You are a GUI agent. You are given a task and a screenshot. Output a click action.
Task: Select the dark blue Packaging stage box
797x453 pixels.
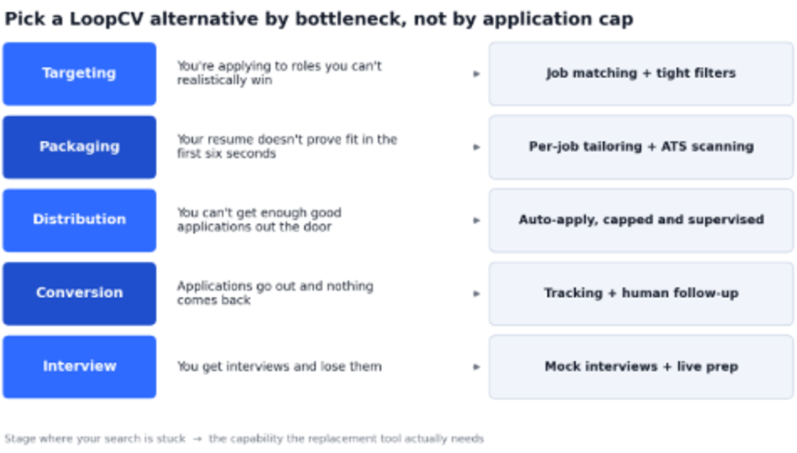click(80, 147)
